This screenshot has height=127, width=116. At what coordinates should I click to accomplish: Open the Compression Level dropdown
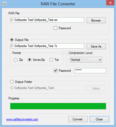click(x=86, y=60)
